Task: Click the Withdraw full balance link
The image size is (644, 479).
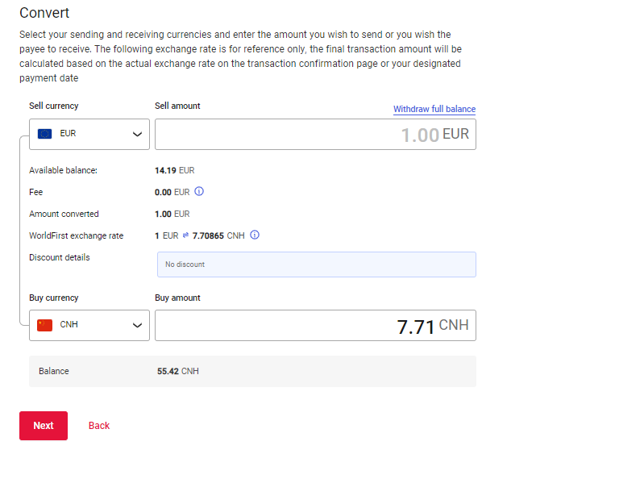Action: [x=434, y=109]
